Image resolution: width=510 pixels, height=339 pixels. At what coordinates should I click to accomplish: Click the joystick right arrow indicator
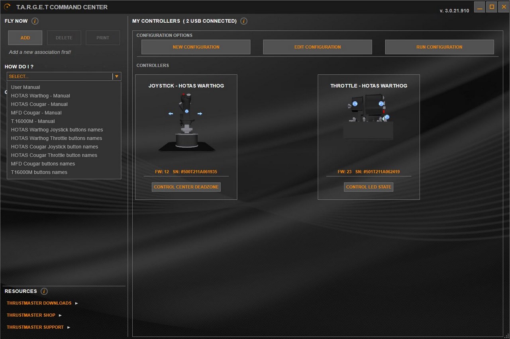click(200, 114)
